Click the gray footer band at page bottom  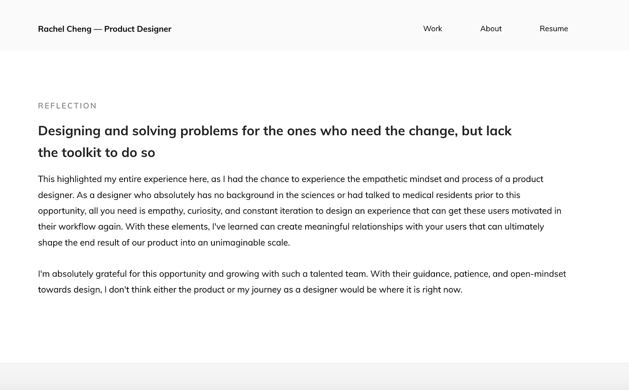[314, 376]
